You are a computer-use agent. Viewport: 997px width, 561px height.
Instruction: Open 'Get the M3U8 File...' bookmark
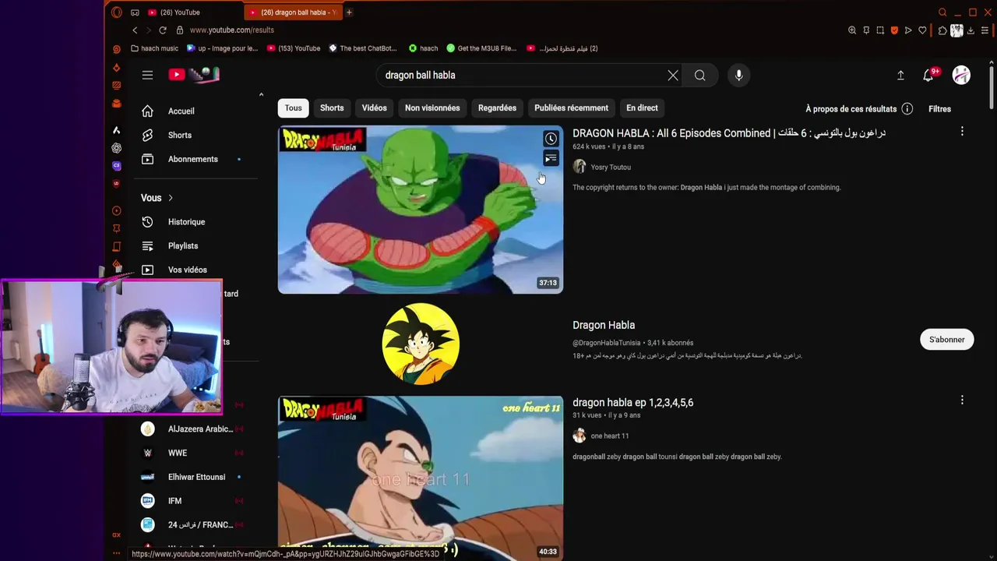(x=481, y=48)
